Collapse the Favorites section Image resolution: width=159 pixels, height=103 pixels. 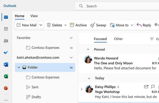[x=71, y=38]
